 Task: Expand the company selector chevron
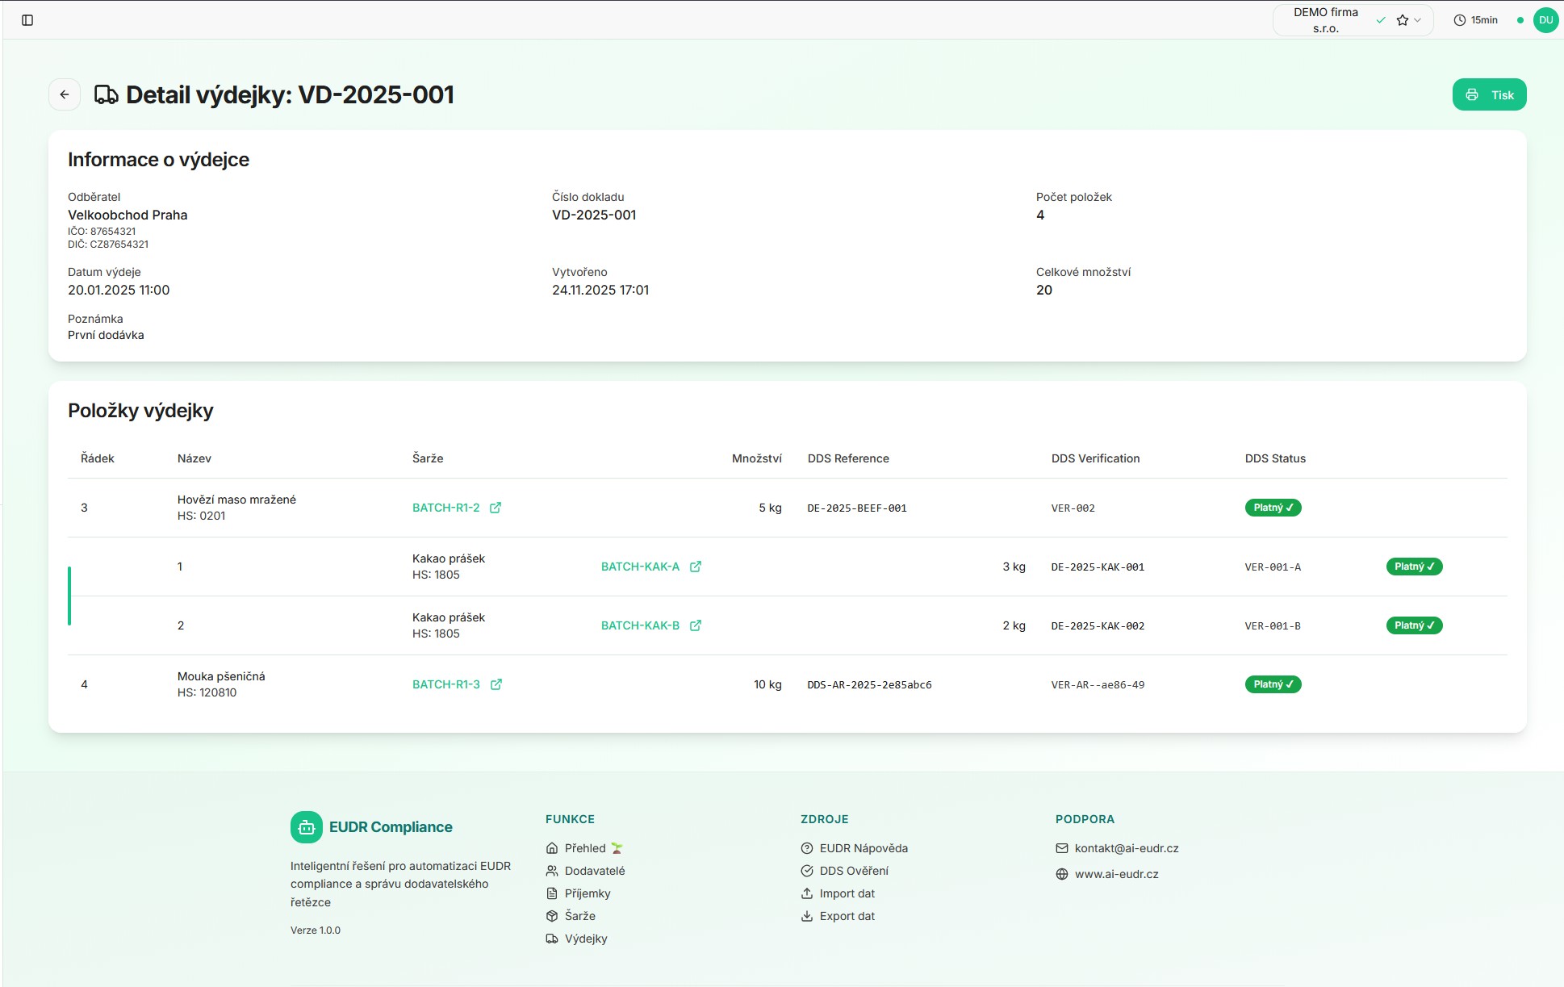[1418, 20]
